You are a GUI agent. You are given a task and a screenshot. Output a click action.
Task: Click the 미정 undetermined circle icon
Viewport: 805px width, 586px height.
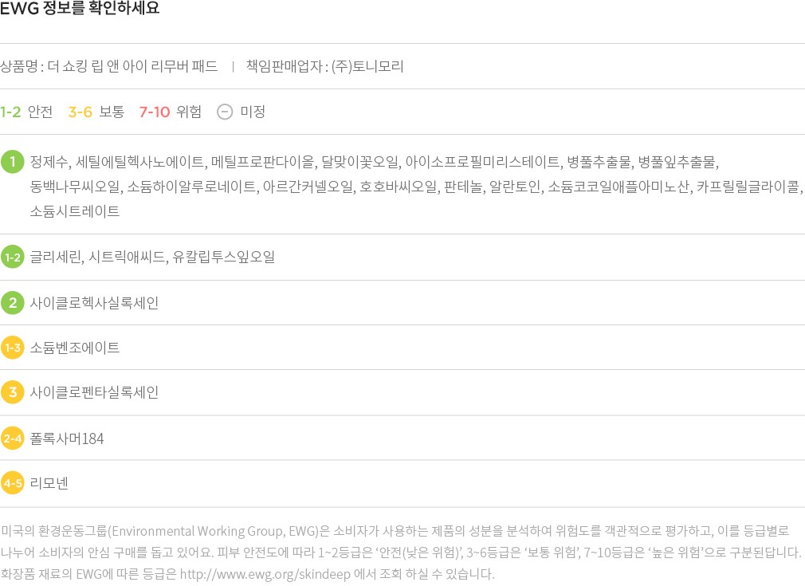point(224,112)
